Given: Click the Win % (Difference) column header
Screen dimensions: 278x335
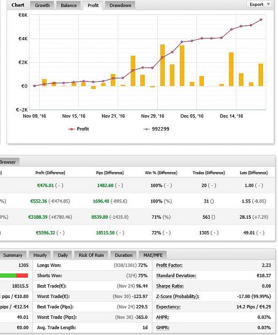Looking at the screenshot, I should 161,173.
